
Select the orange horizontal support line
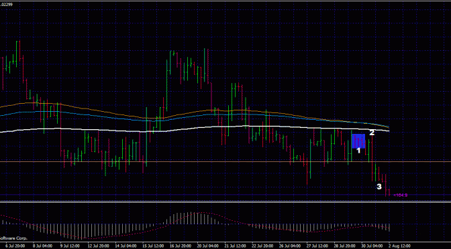click(x=225, y=162)
